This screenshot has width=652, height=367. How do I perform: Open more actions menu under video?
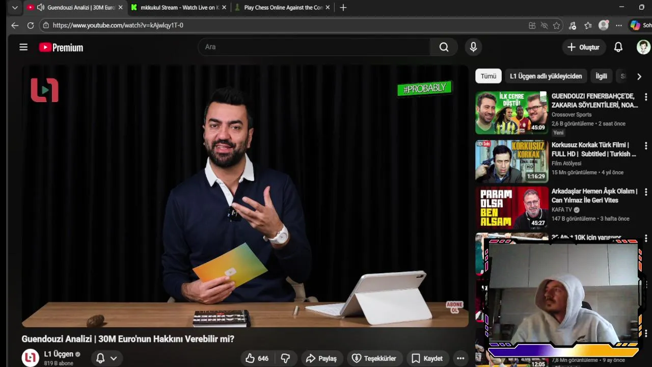[x=460, y=358]
